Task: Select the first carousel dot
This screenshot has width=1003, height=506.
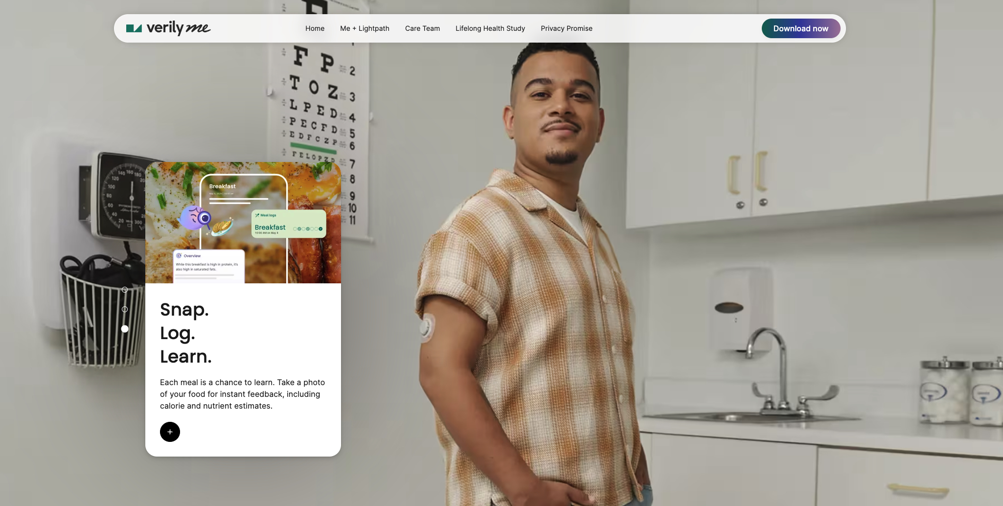Action: point(125,290)
